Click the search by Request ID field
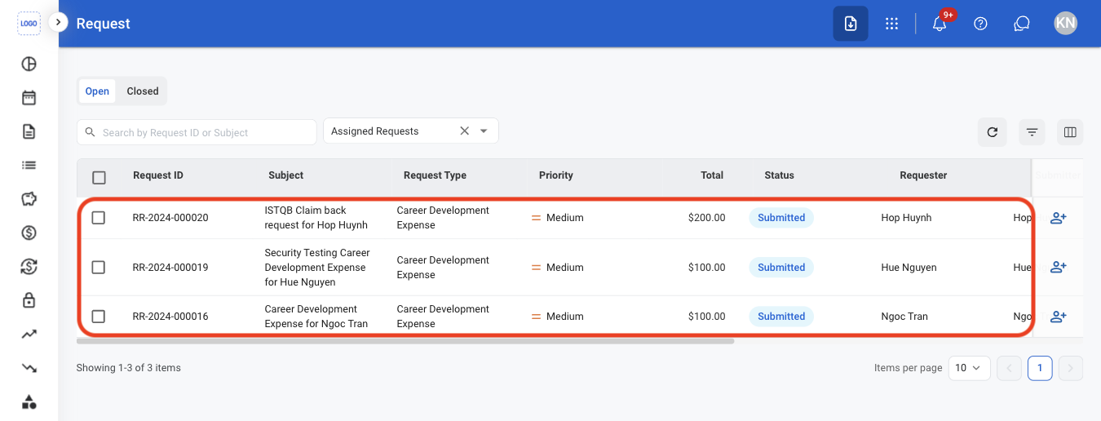The image size is (1101, 421). pos(197,132)
